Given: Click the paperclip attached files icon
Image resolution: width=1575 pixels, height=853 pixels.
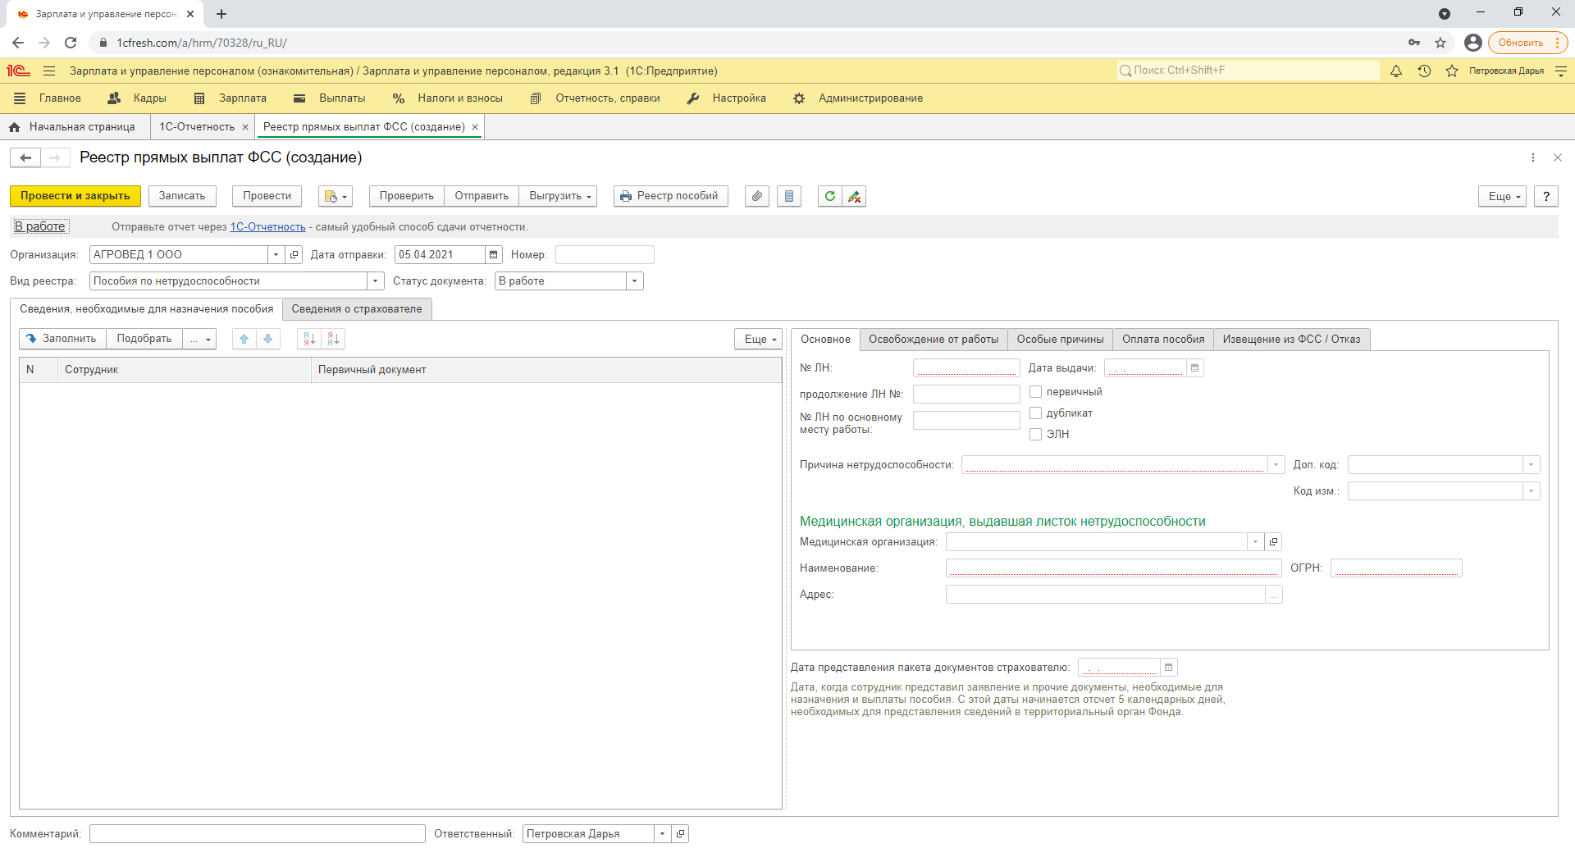Looking at the screenshot, I should click(756, 196).
